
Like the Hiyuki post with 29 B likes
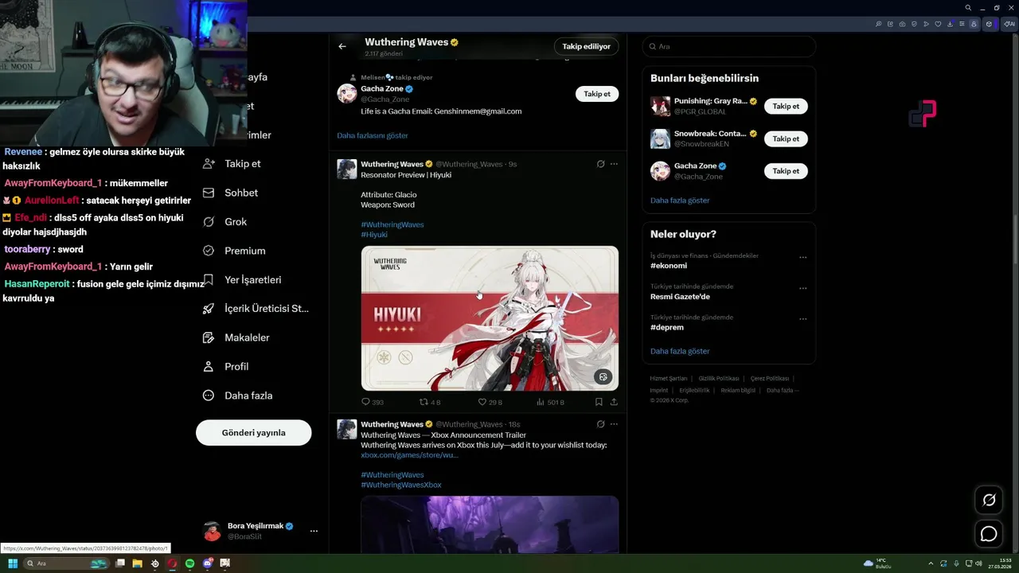[490, 402]
